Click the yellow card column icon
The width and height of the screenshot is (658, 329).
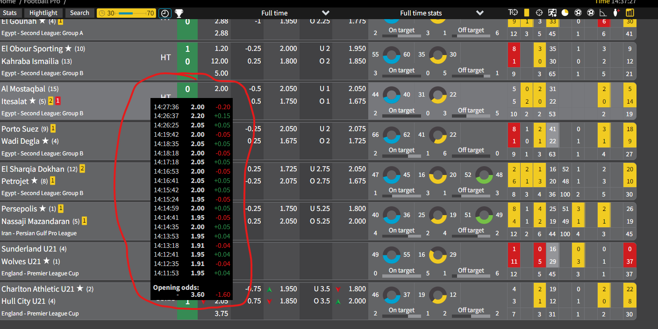[x=527, y=13]
